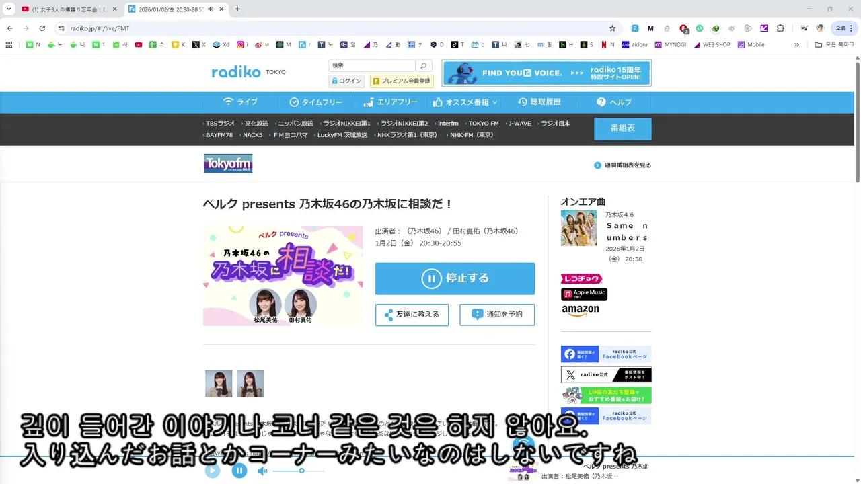Click the address bar URL radiko.jp

[x=100, y=28]
